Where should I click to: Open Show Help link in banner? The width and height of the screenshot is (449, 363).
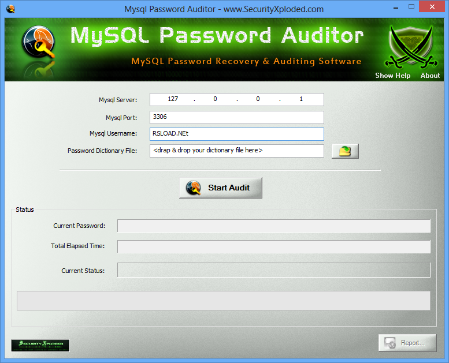(392, 76)
